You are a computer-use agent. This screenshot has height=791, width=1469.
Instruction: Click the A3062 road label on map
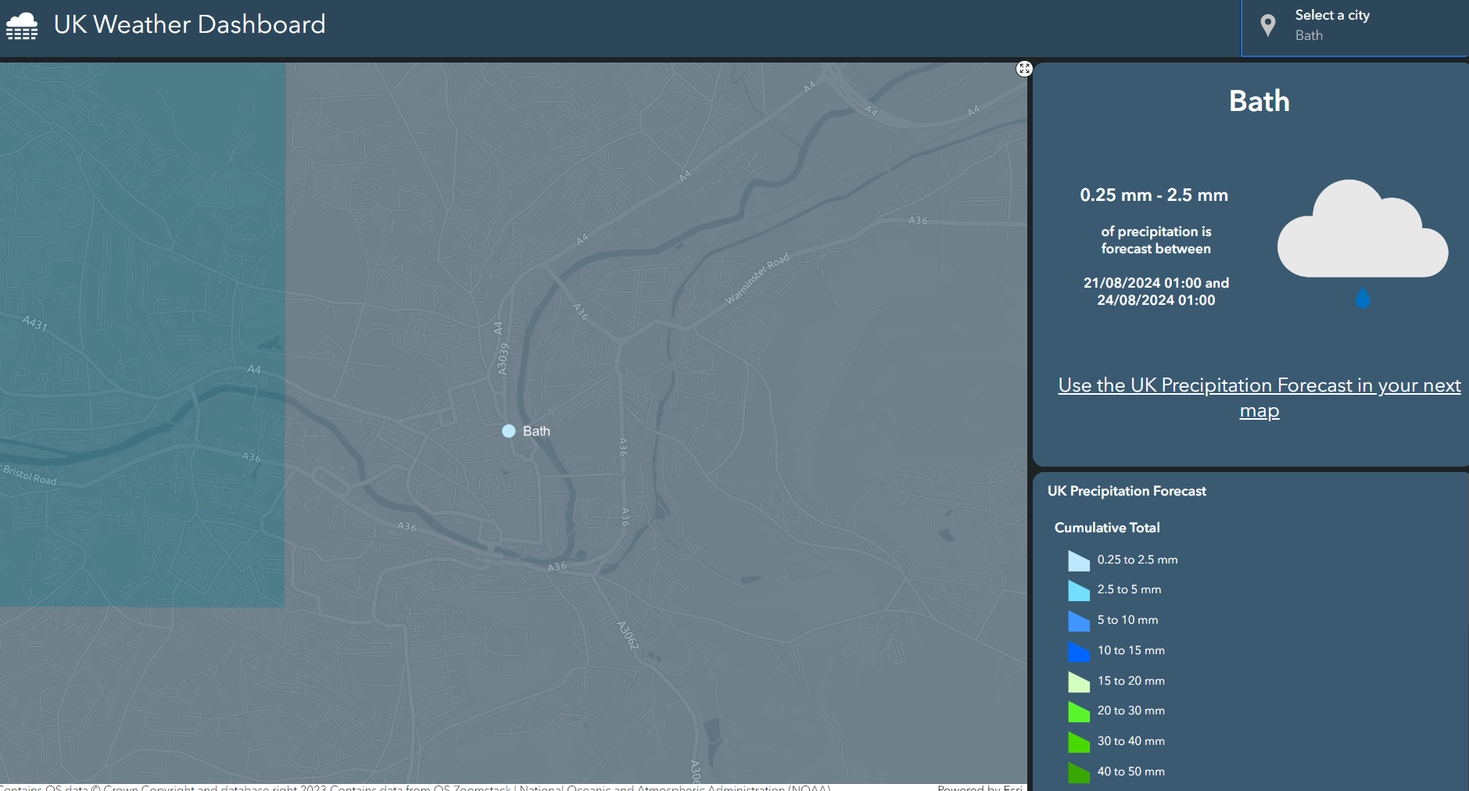coord(629,635)
